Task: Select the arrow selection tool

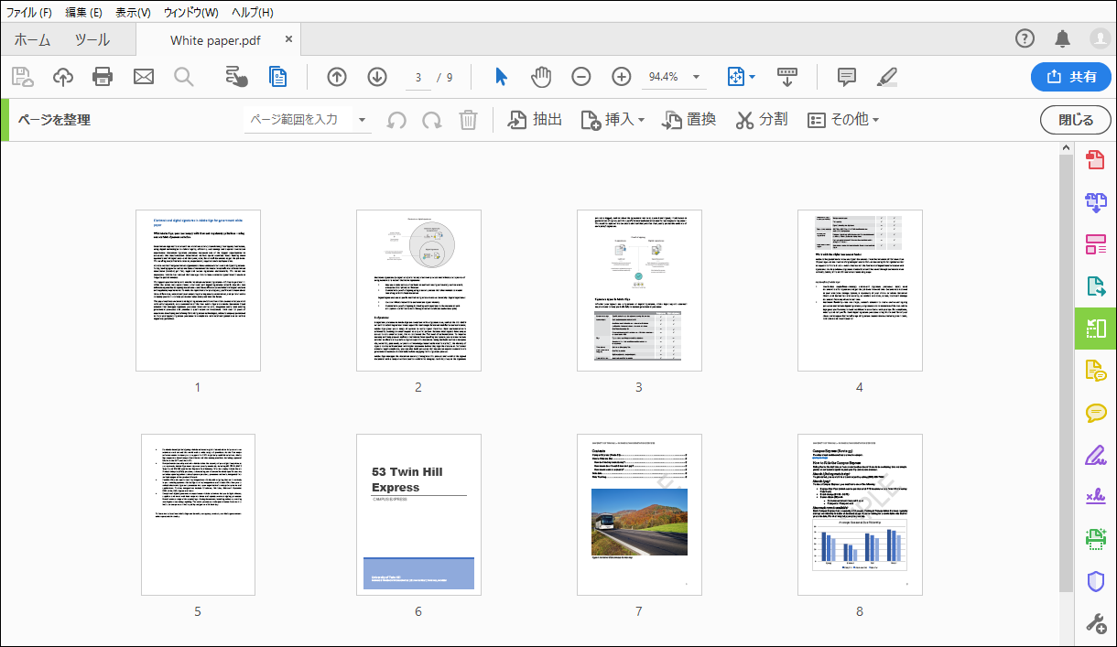Action: click(x=501, y=77)
